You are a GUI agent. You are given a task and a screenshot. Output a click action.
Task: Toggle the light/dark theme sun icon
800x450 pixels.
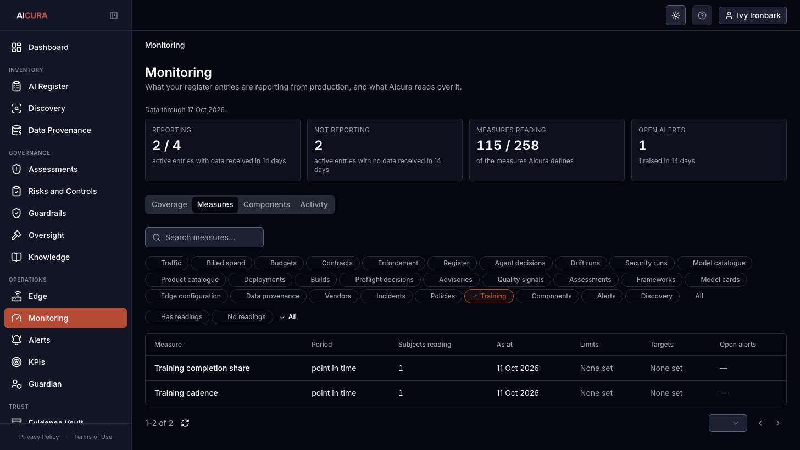676,15
